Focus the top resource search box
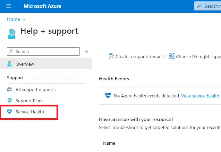Screen dimensions: 221x152 coord(207,6)
